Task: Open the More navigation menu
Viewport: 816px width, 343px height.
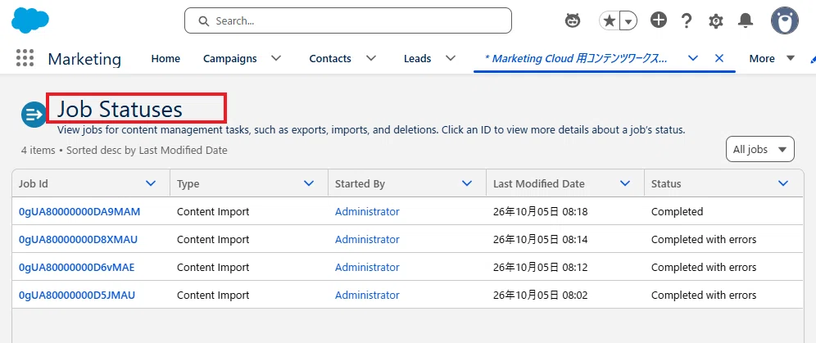Action: point(772,59)
